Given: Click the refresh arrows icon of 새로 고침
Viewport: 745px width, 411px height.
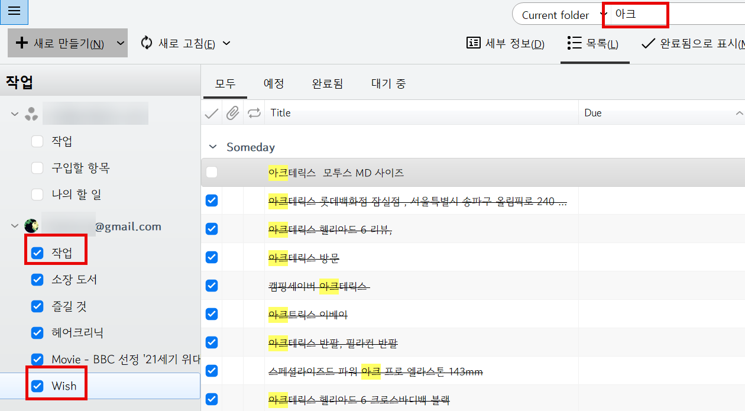Looking at the screenshot, I should (147, 43).
